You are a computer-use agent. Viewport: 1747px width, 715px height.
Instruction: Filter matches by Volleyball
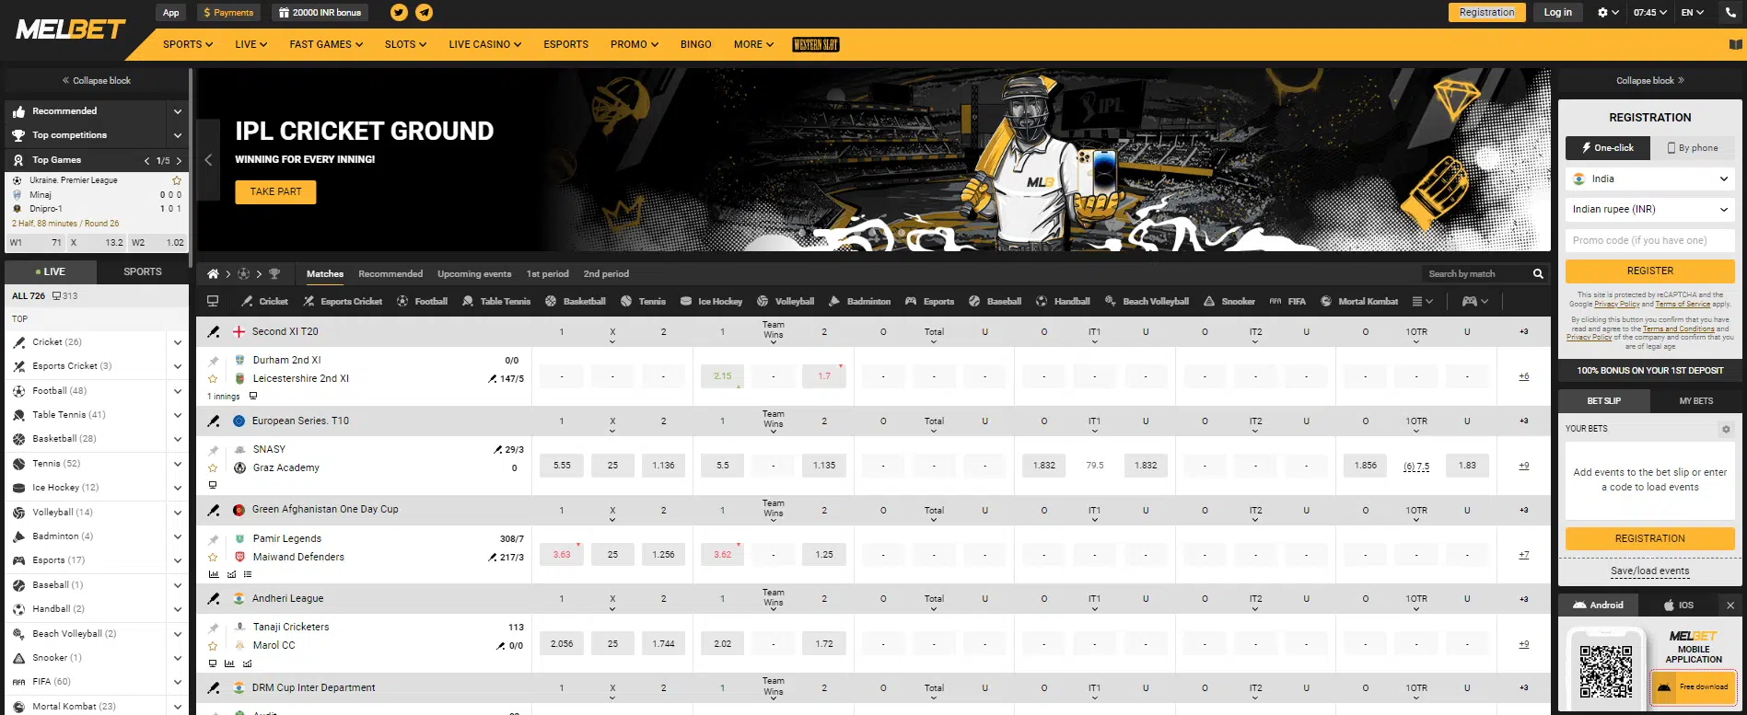tap(786, 301)
